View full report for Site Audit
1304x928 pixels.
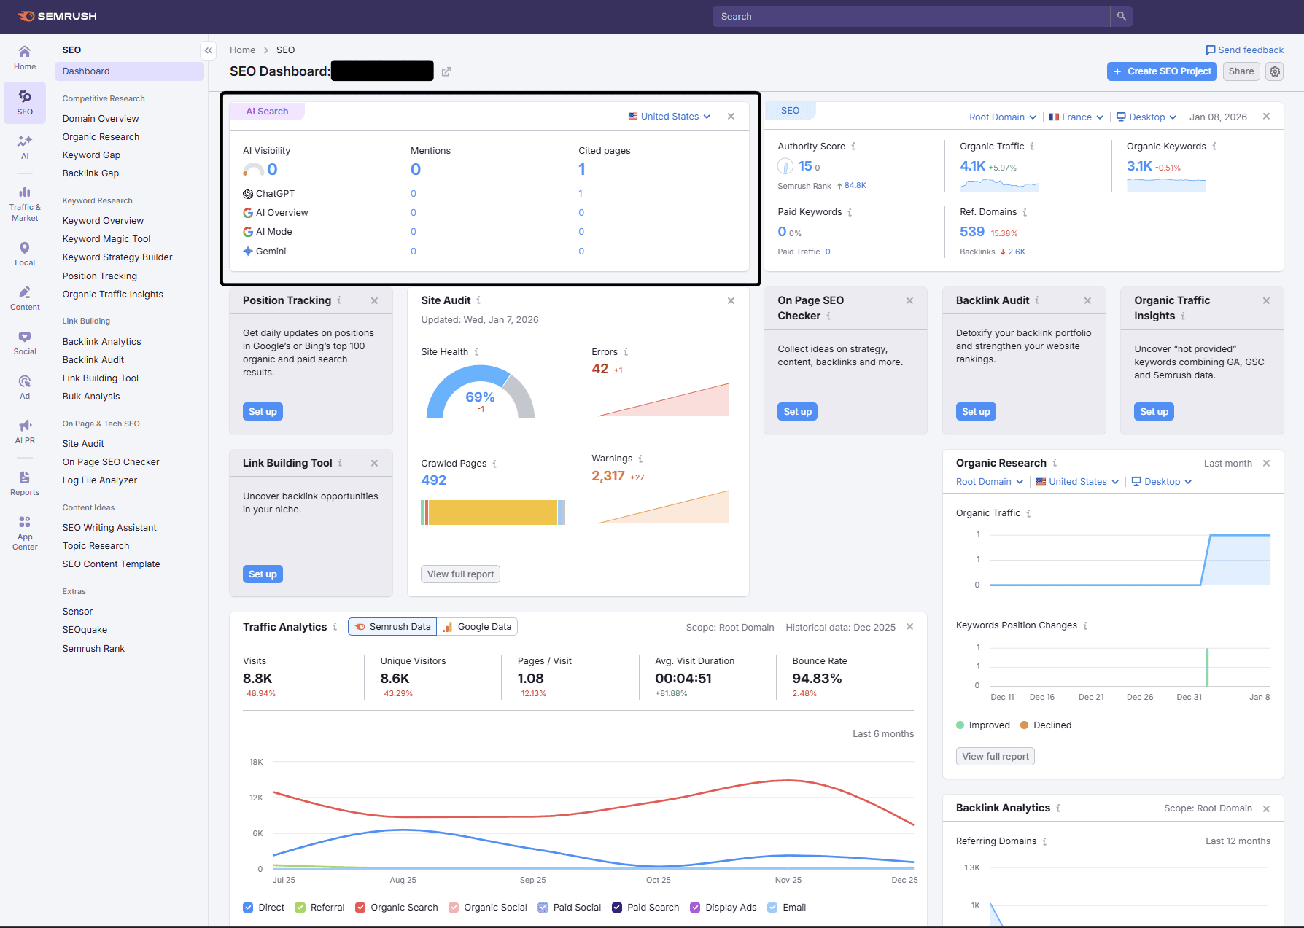460,574
